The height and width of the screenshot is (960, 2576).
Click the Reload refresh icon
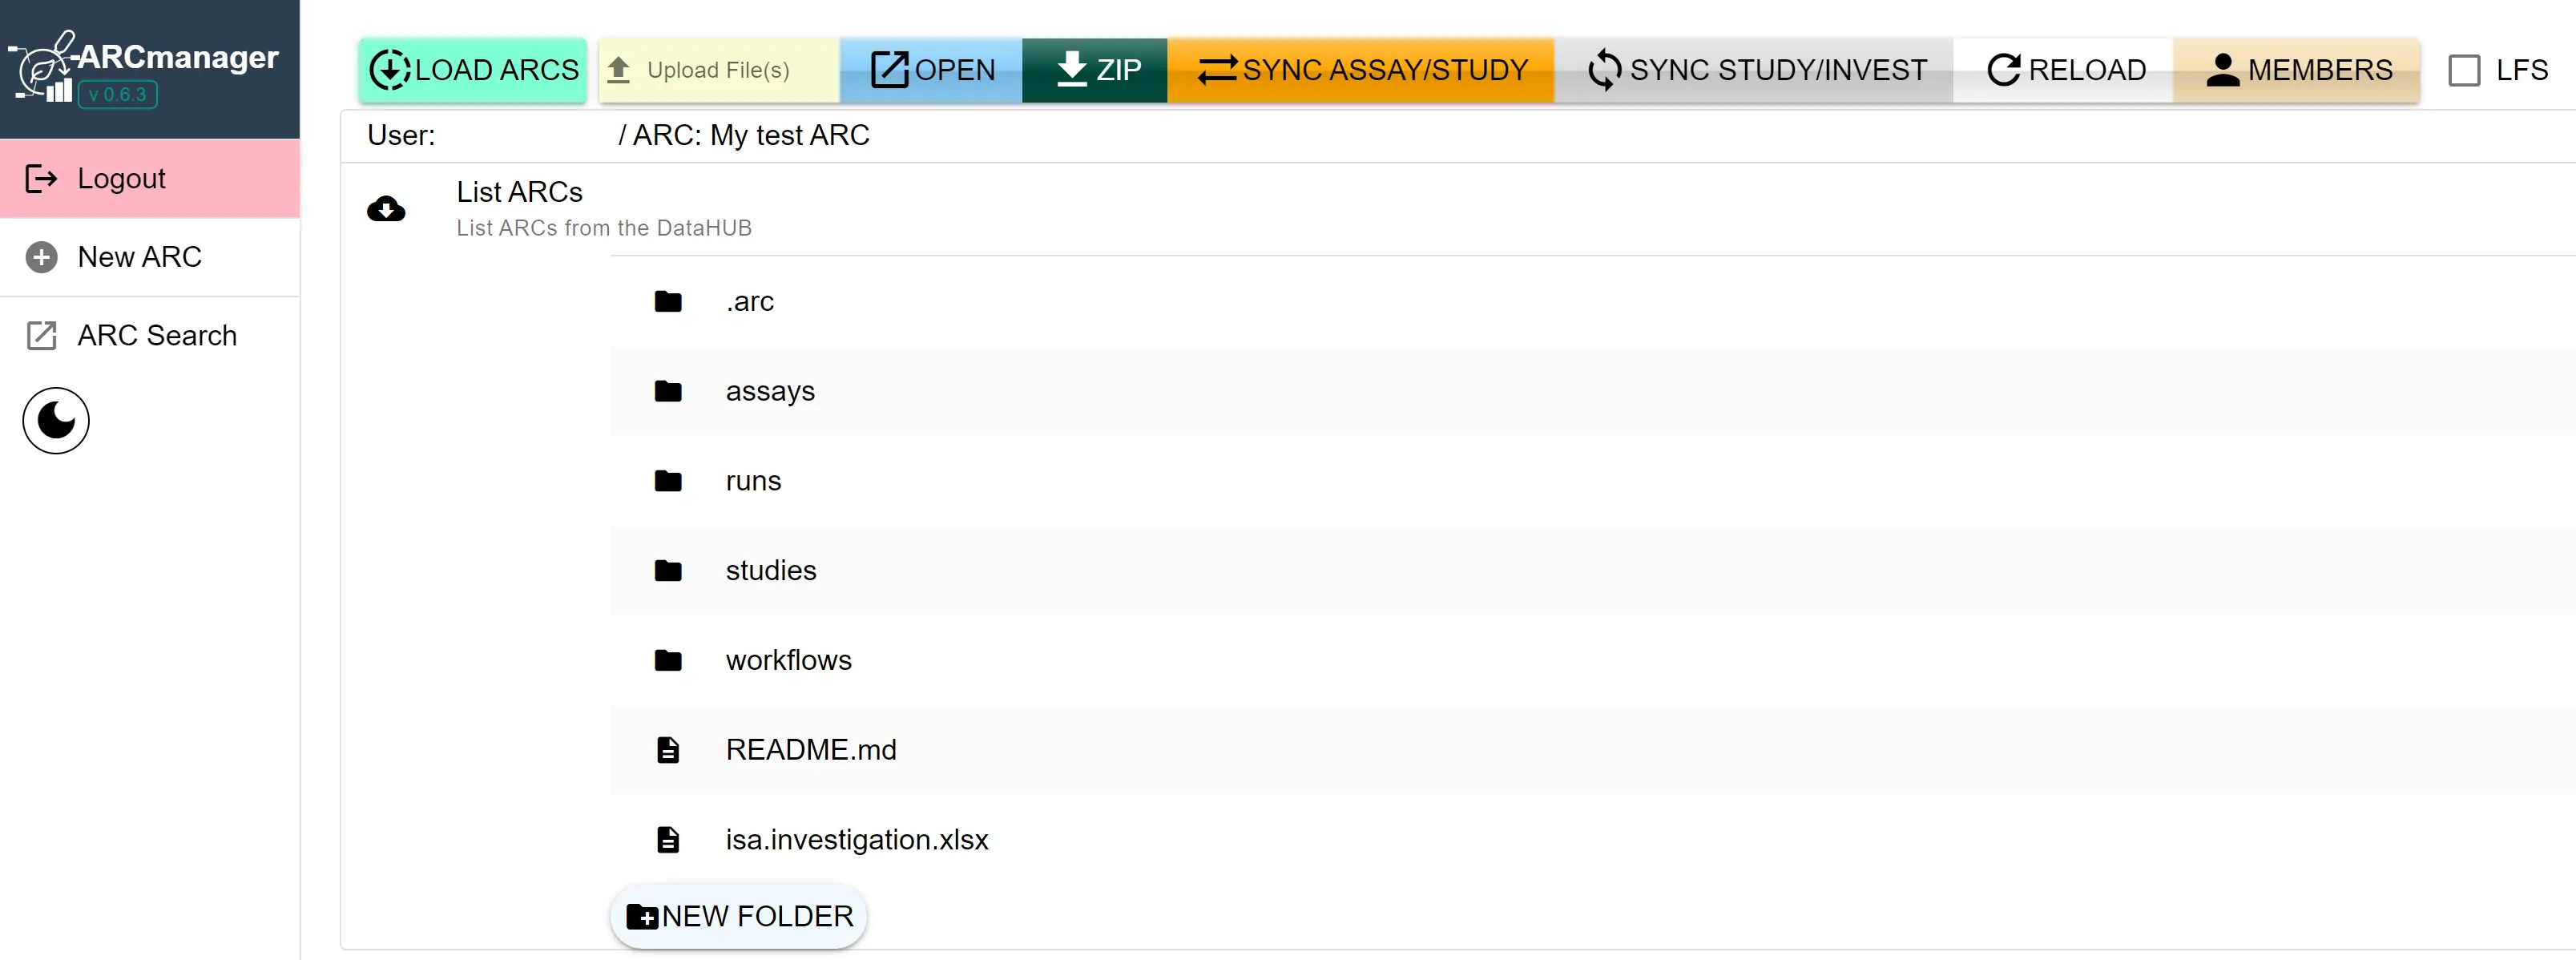(x=2003, y=70)
